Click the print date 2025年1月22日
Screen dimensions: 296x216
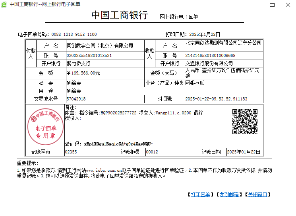pyautogui.click(x=205, y=34)
